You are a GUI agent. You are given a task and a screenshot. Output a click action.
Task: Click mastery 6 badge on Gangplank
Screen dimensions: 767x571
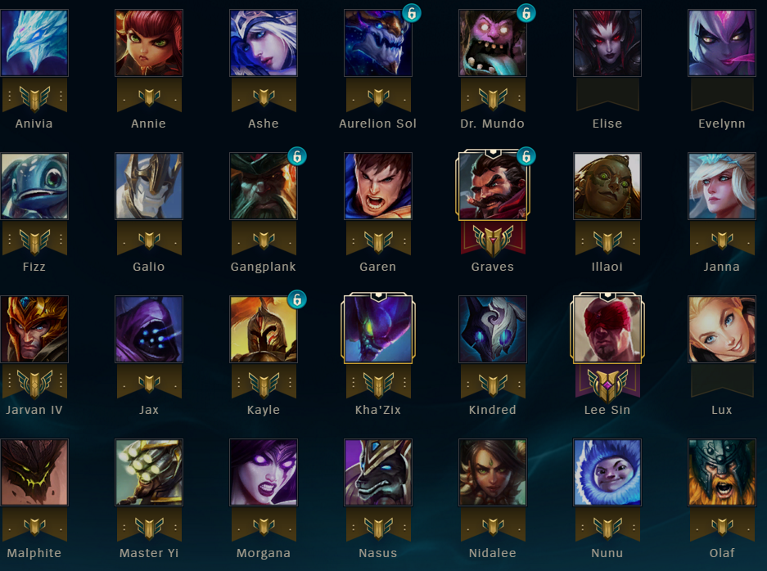(x=297, y=156)
